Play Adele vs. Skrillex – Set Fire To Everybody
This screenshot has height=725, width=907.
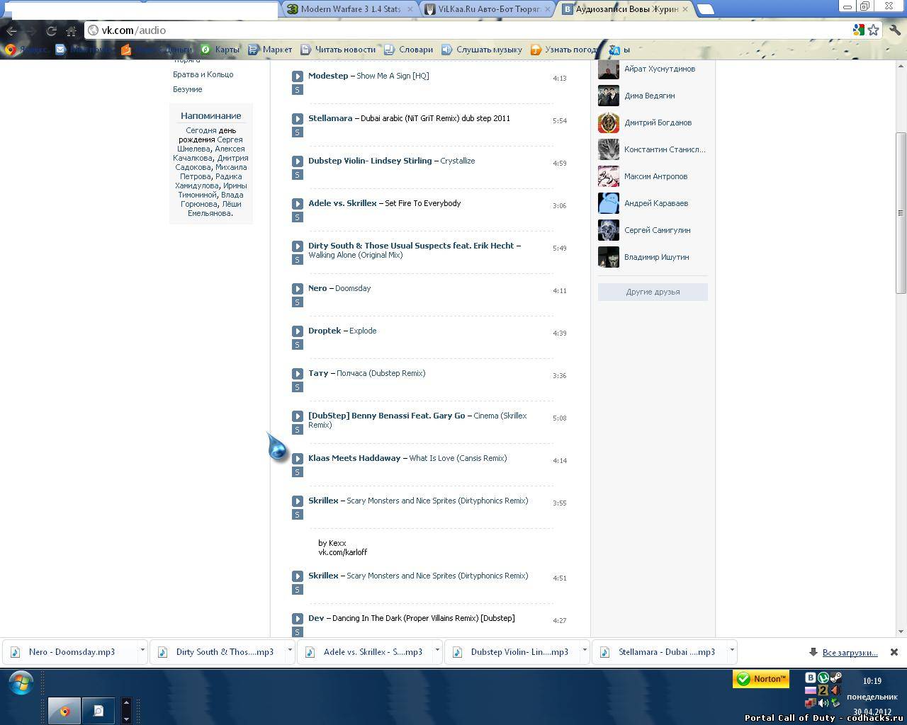(x=298, y=204)
